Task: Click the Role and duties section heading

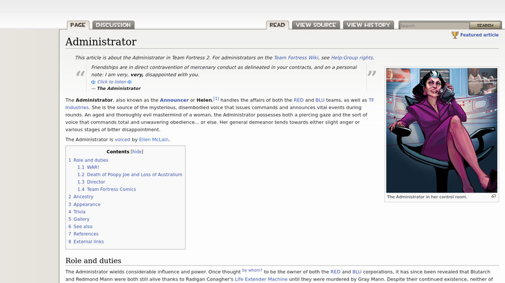Action: tap(93, 260)
